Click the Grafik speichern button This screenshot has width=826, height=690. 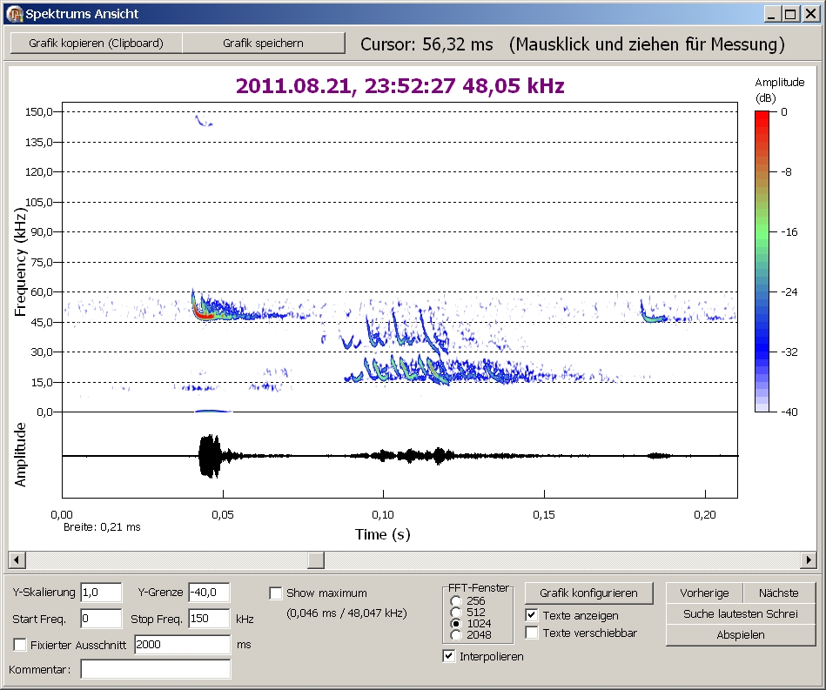click(x=263, y=43)
